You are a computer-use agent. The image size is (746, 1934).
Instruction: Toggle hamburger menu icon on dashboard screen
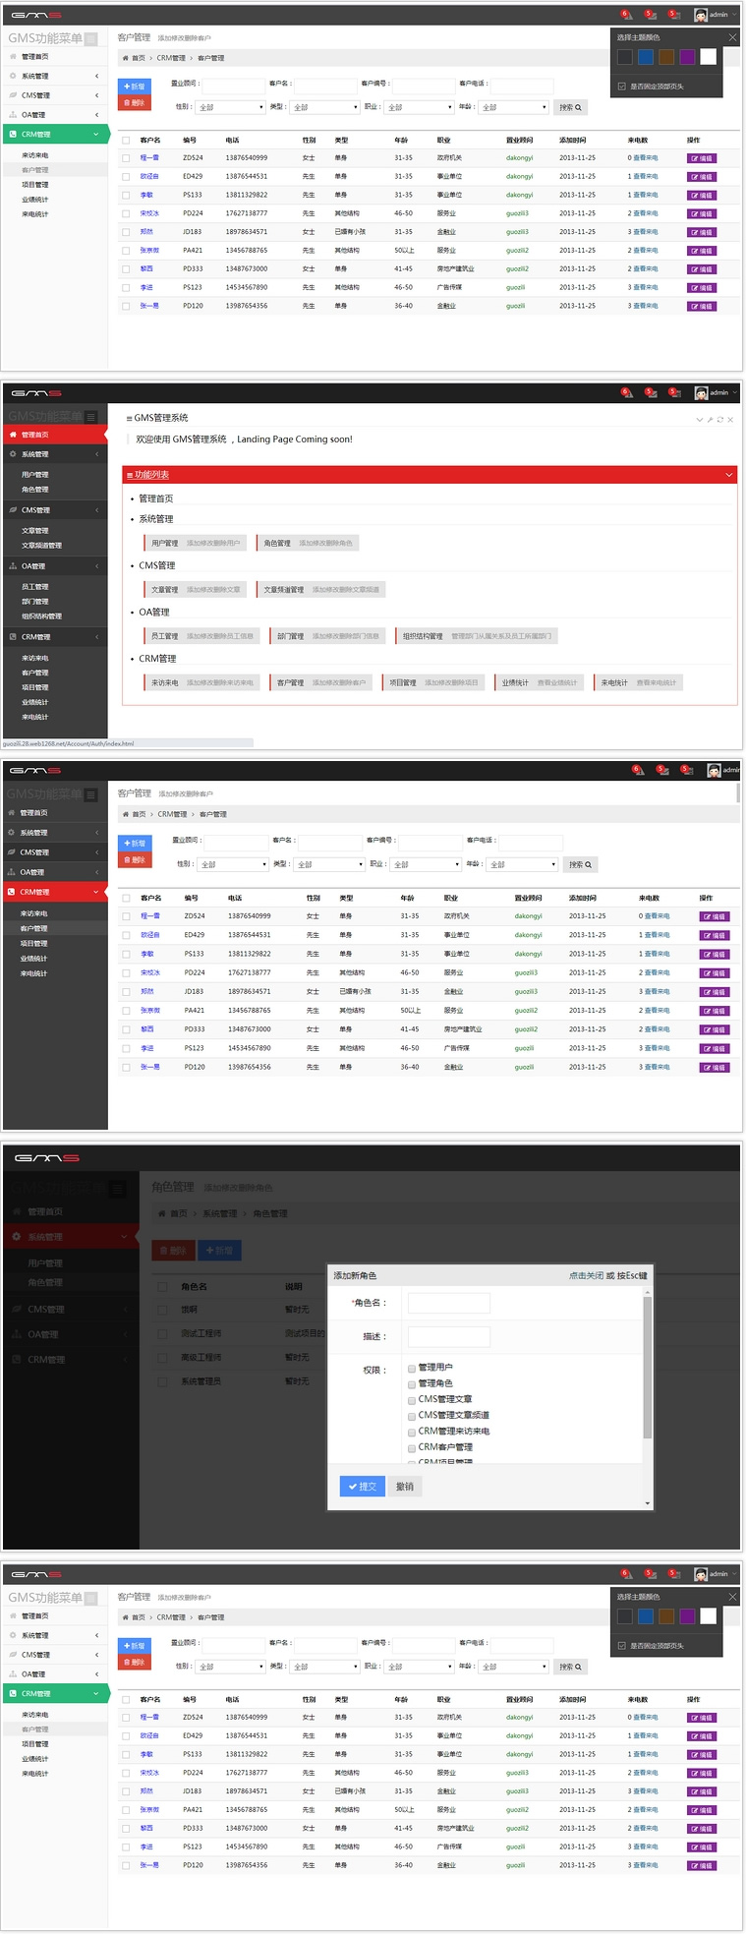(x=91, y=417)
